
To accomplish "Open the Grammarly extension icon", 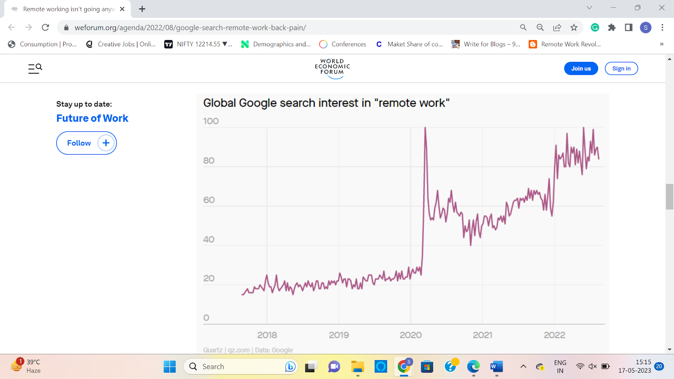I will tap(595, 27).
